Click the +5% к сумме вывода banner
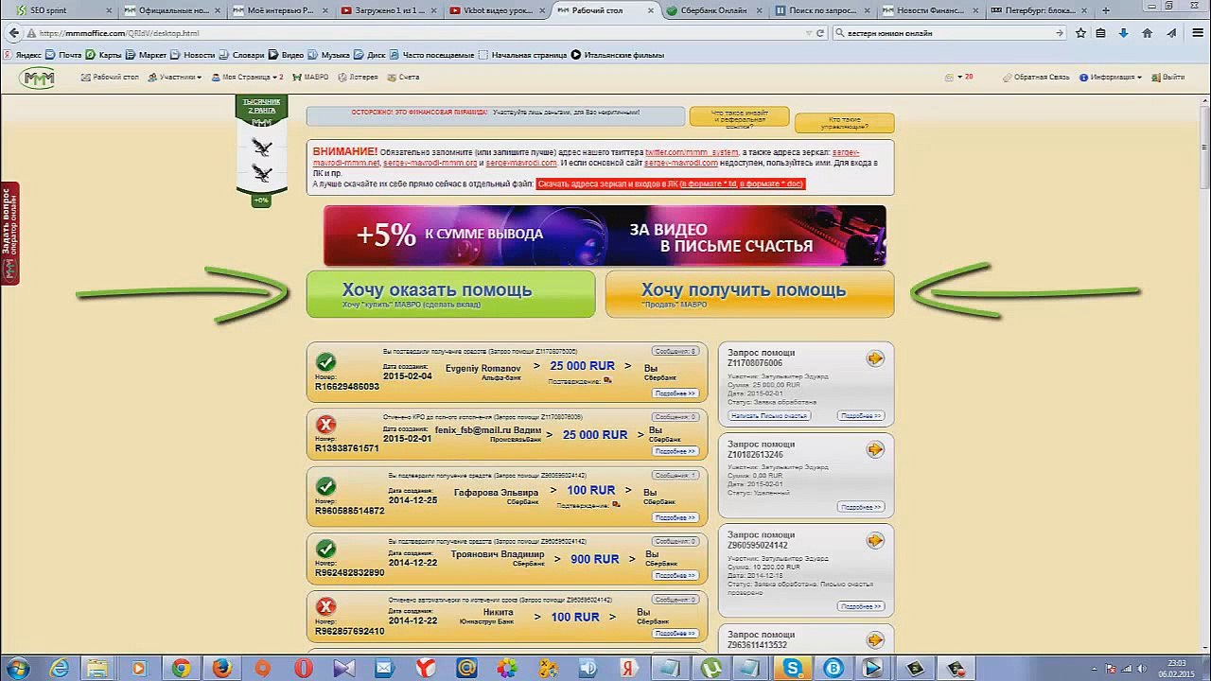1211x681 pixels. click(x=605, y=236)
